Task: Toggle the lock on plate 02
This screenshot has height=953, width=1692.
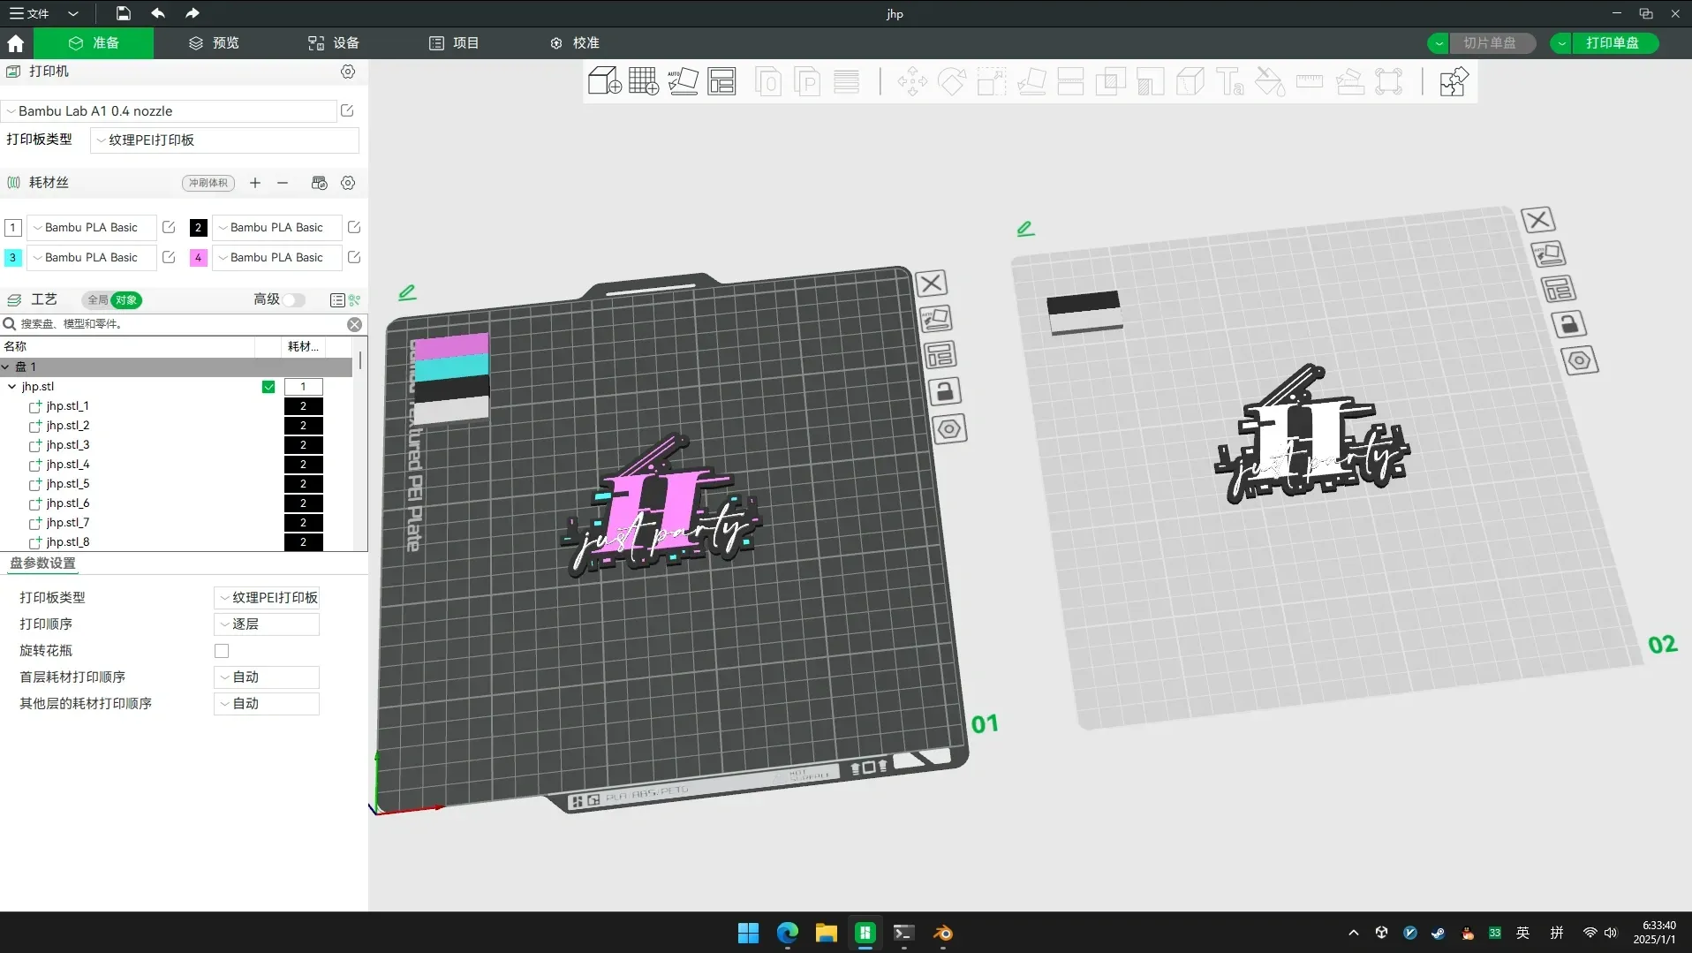Action: 1568,324
